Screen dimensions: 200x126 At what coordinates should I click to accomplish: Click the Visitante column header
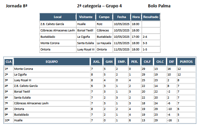[x=86, y=17]
